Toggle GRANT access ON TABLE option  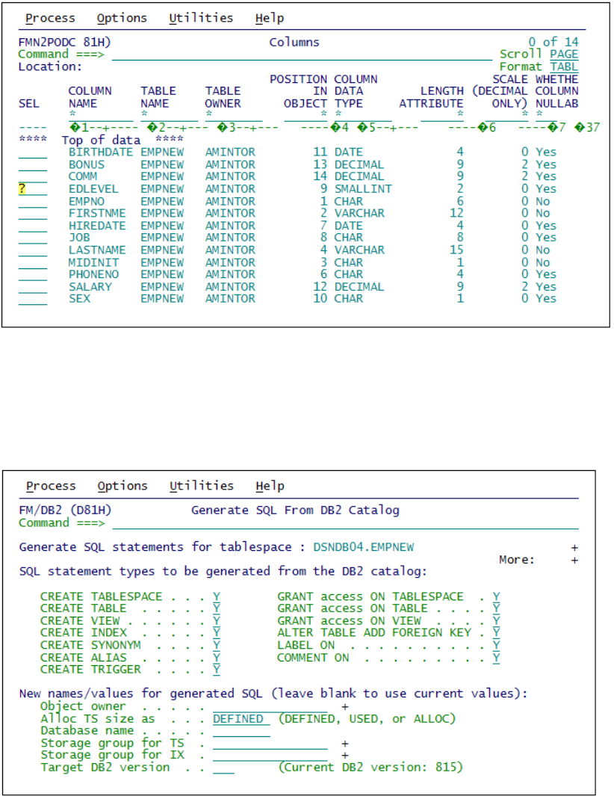click(496, 608)
